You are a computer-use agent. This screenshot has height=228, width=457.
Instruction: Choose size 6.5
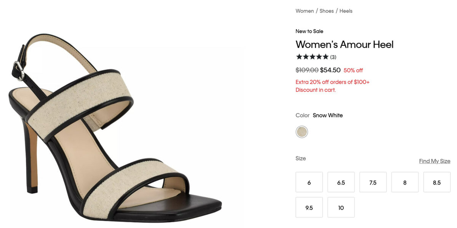(341, 182)
